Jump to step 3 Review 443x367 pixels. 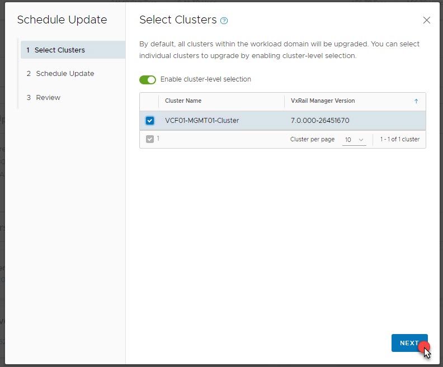(48, 98)
